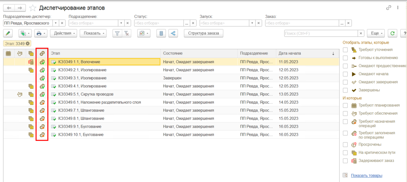This screenshot has width=407, height=182.
Task: Click the list view icon beside reports button
Action: (161, 33)
